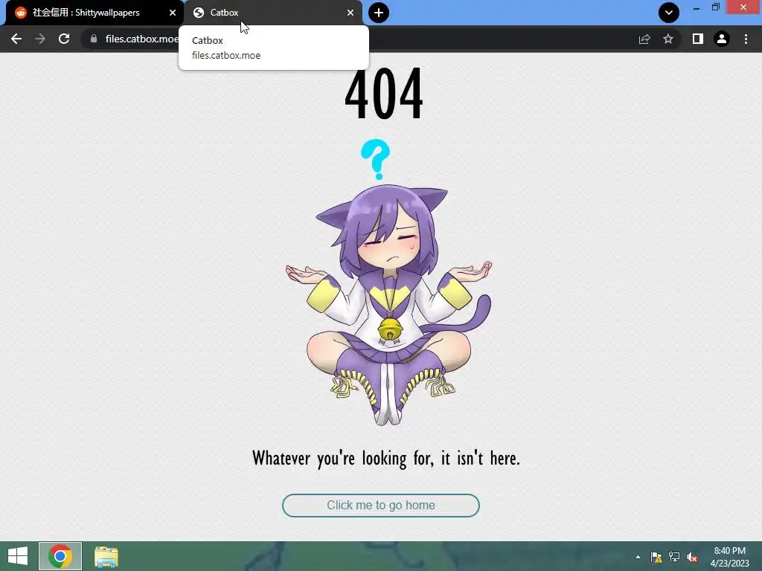Click 'Whatever you're looking for, it isn't here.'
This screenshot has width=762, height=571.
click(386, 458)
